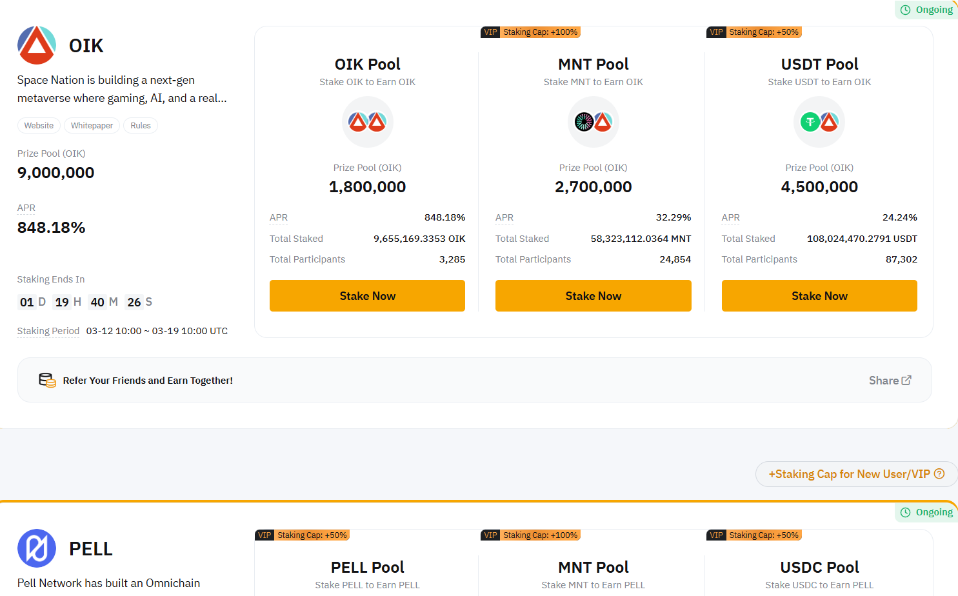Screen dimensions: 958x596
Task: Click the USDC Pool title
Action: click(x=819, y=568)
